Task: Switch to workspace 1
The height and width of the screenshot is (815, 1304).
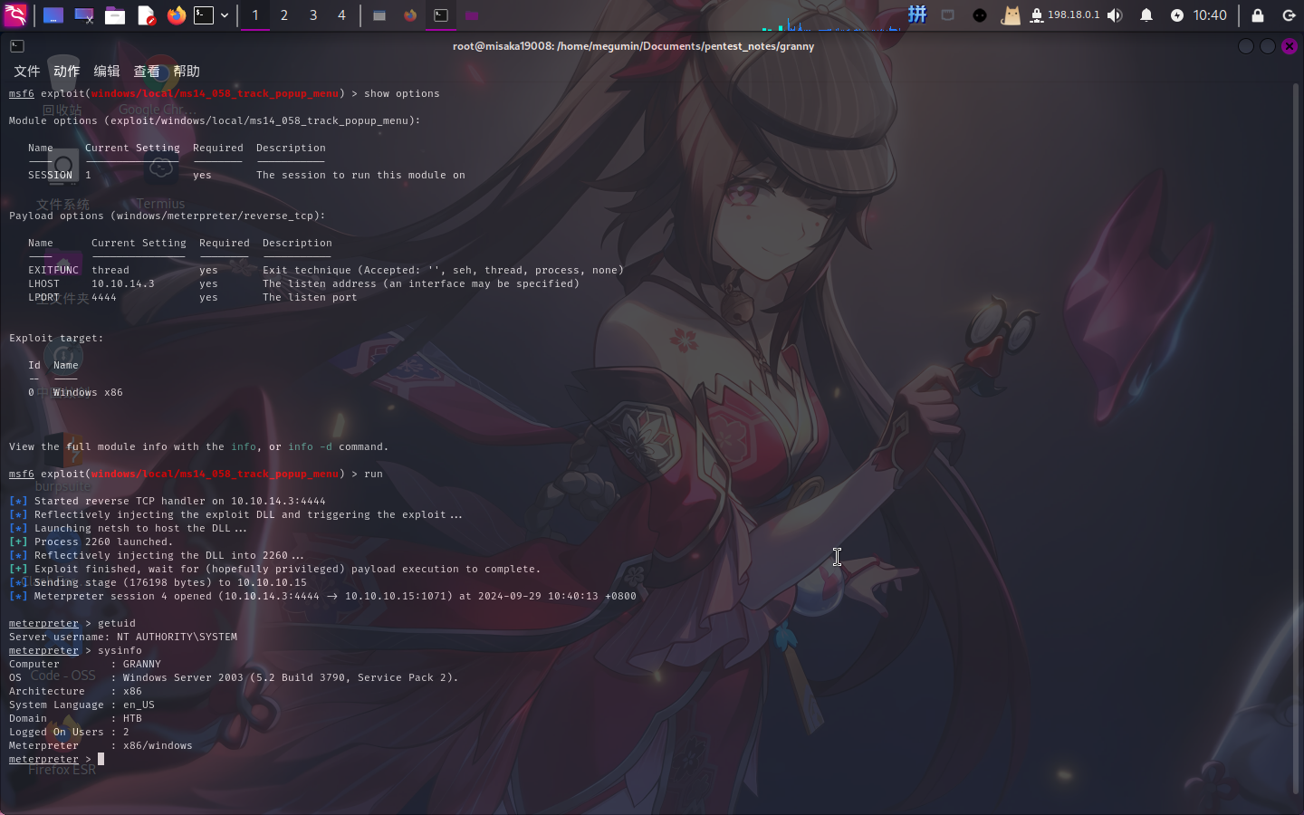Action: [x=255, y=15]
